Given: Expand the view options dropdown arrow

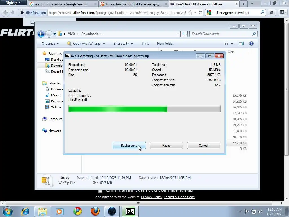Looking at the screenshot, I should click(232, 44).
